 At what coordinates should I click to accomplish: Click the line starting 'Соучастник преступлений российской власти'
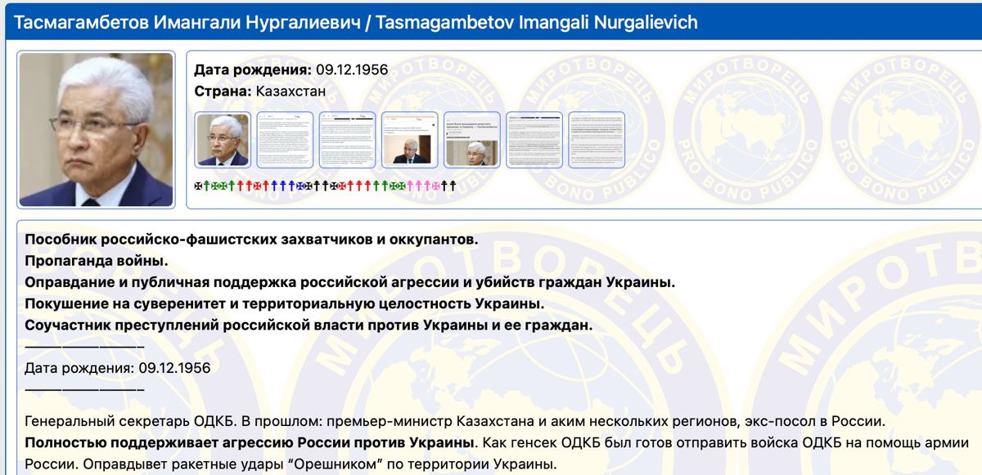point(309,325)
